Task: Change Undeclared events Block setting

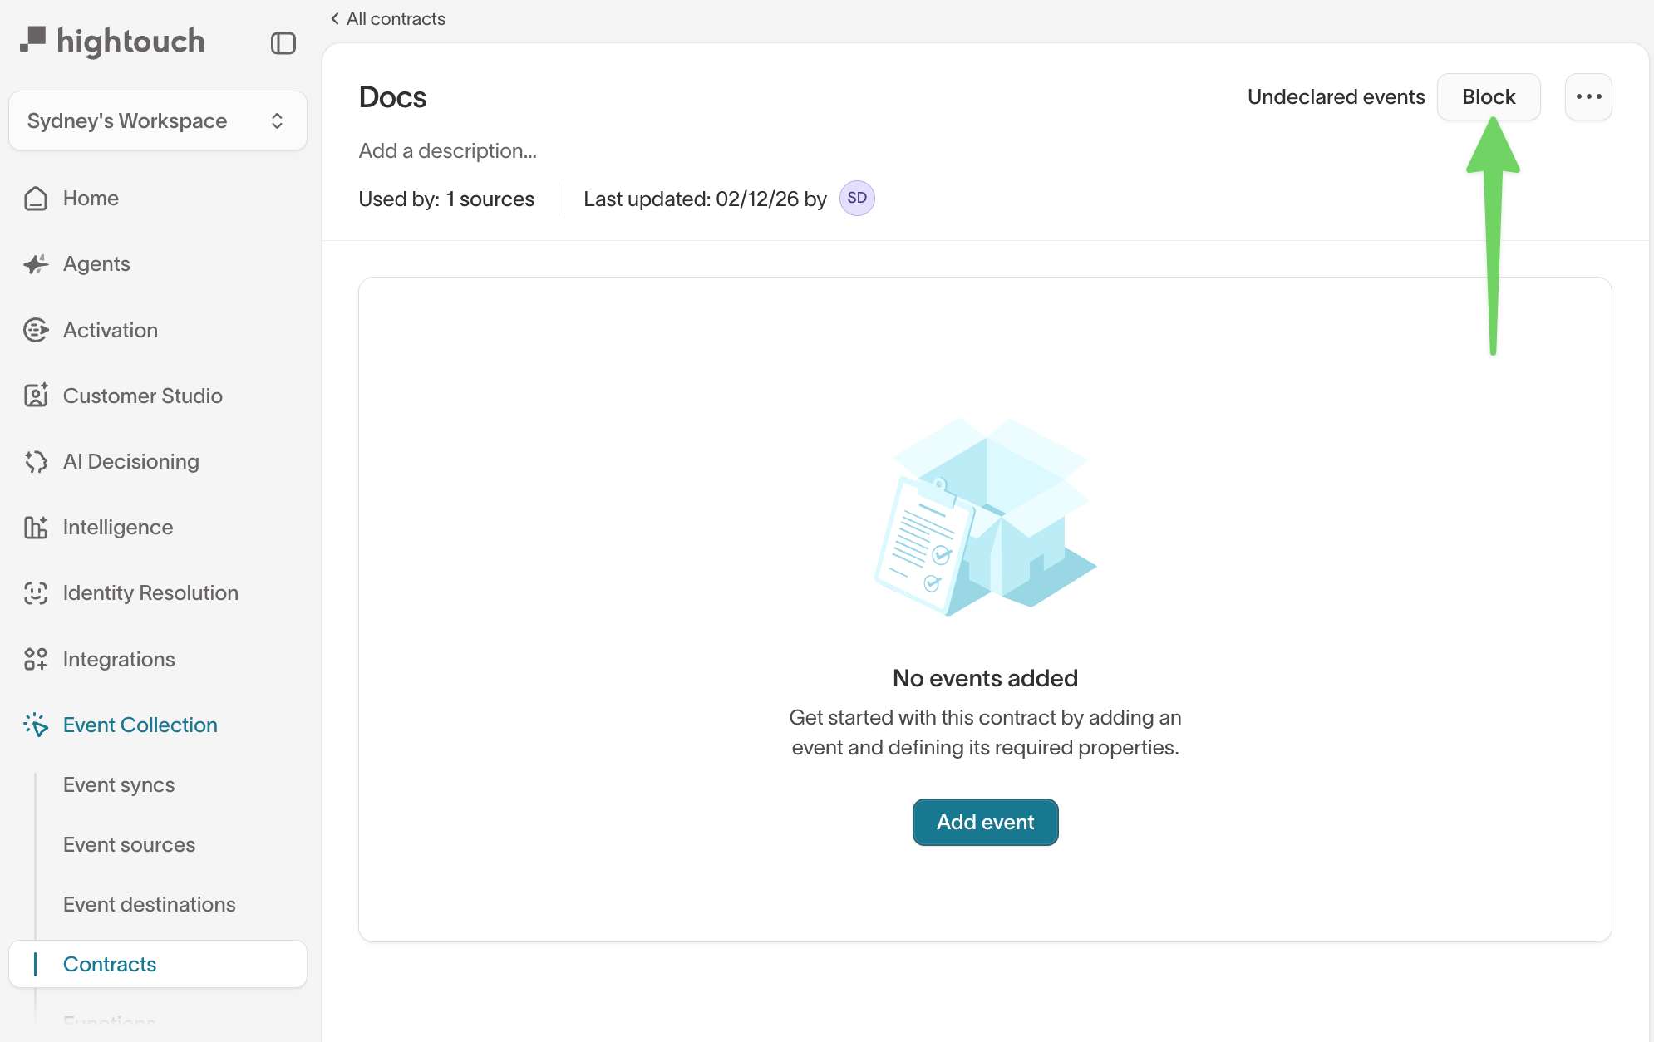Action: point(1488,97)
